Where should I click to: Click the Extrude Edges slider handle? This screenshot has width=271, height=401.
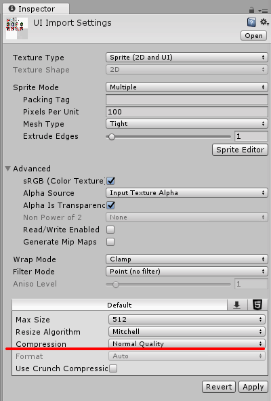[112, 137]
